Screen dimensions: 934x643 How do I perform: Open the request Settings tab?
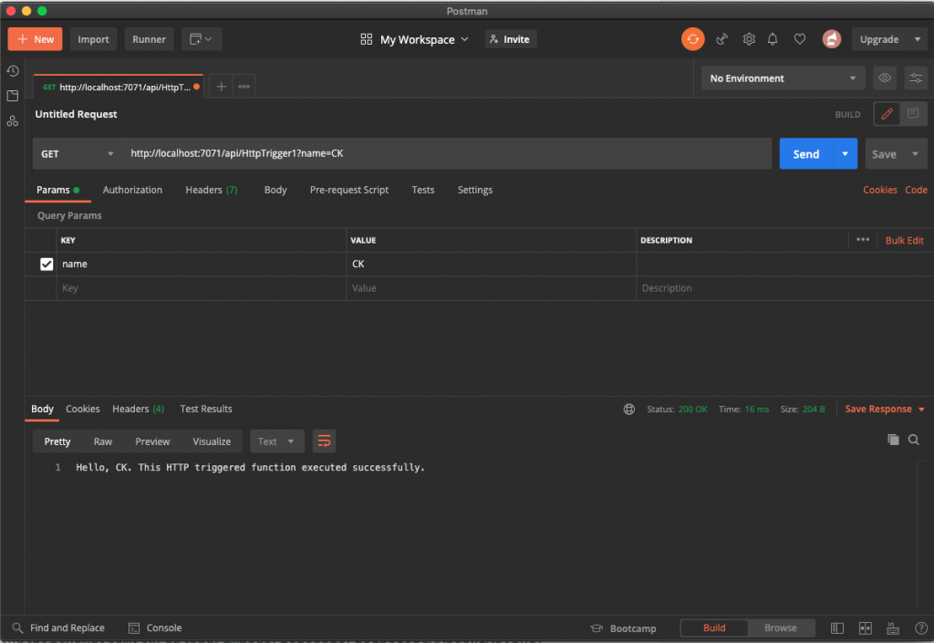tap(474, 190)
